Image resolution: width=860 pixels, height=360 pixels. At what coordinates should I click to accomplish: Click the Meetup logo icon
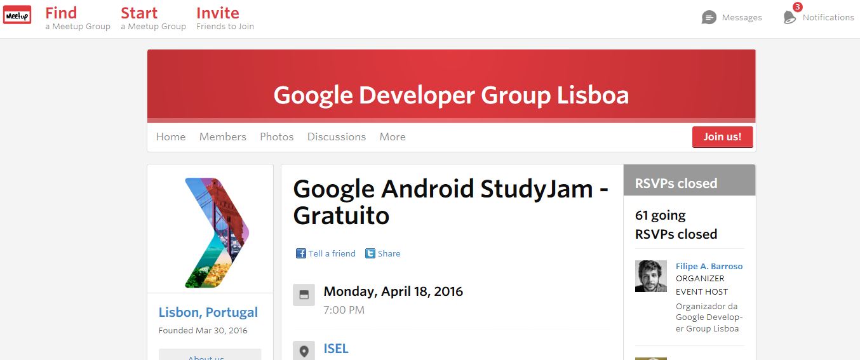(17, 15)
